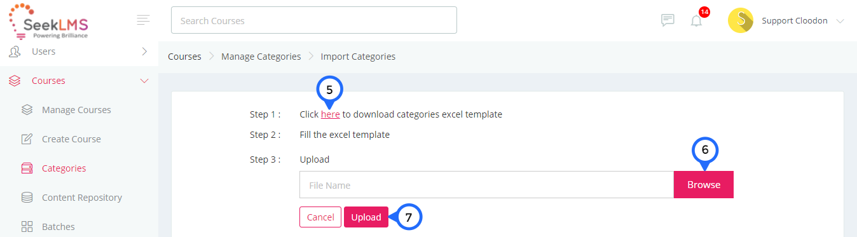Toggle the sidebar hamburger menu icon
Viewport: 857px width, 237px height.
pyautogui.click(x=144, y=20)
